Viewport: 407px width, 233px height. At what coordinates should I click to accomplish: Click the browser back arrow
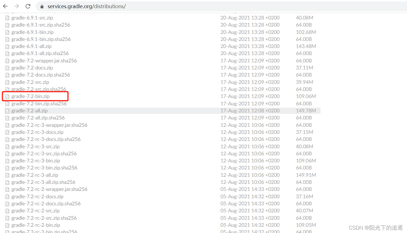(5, 6)
